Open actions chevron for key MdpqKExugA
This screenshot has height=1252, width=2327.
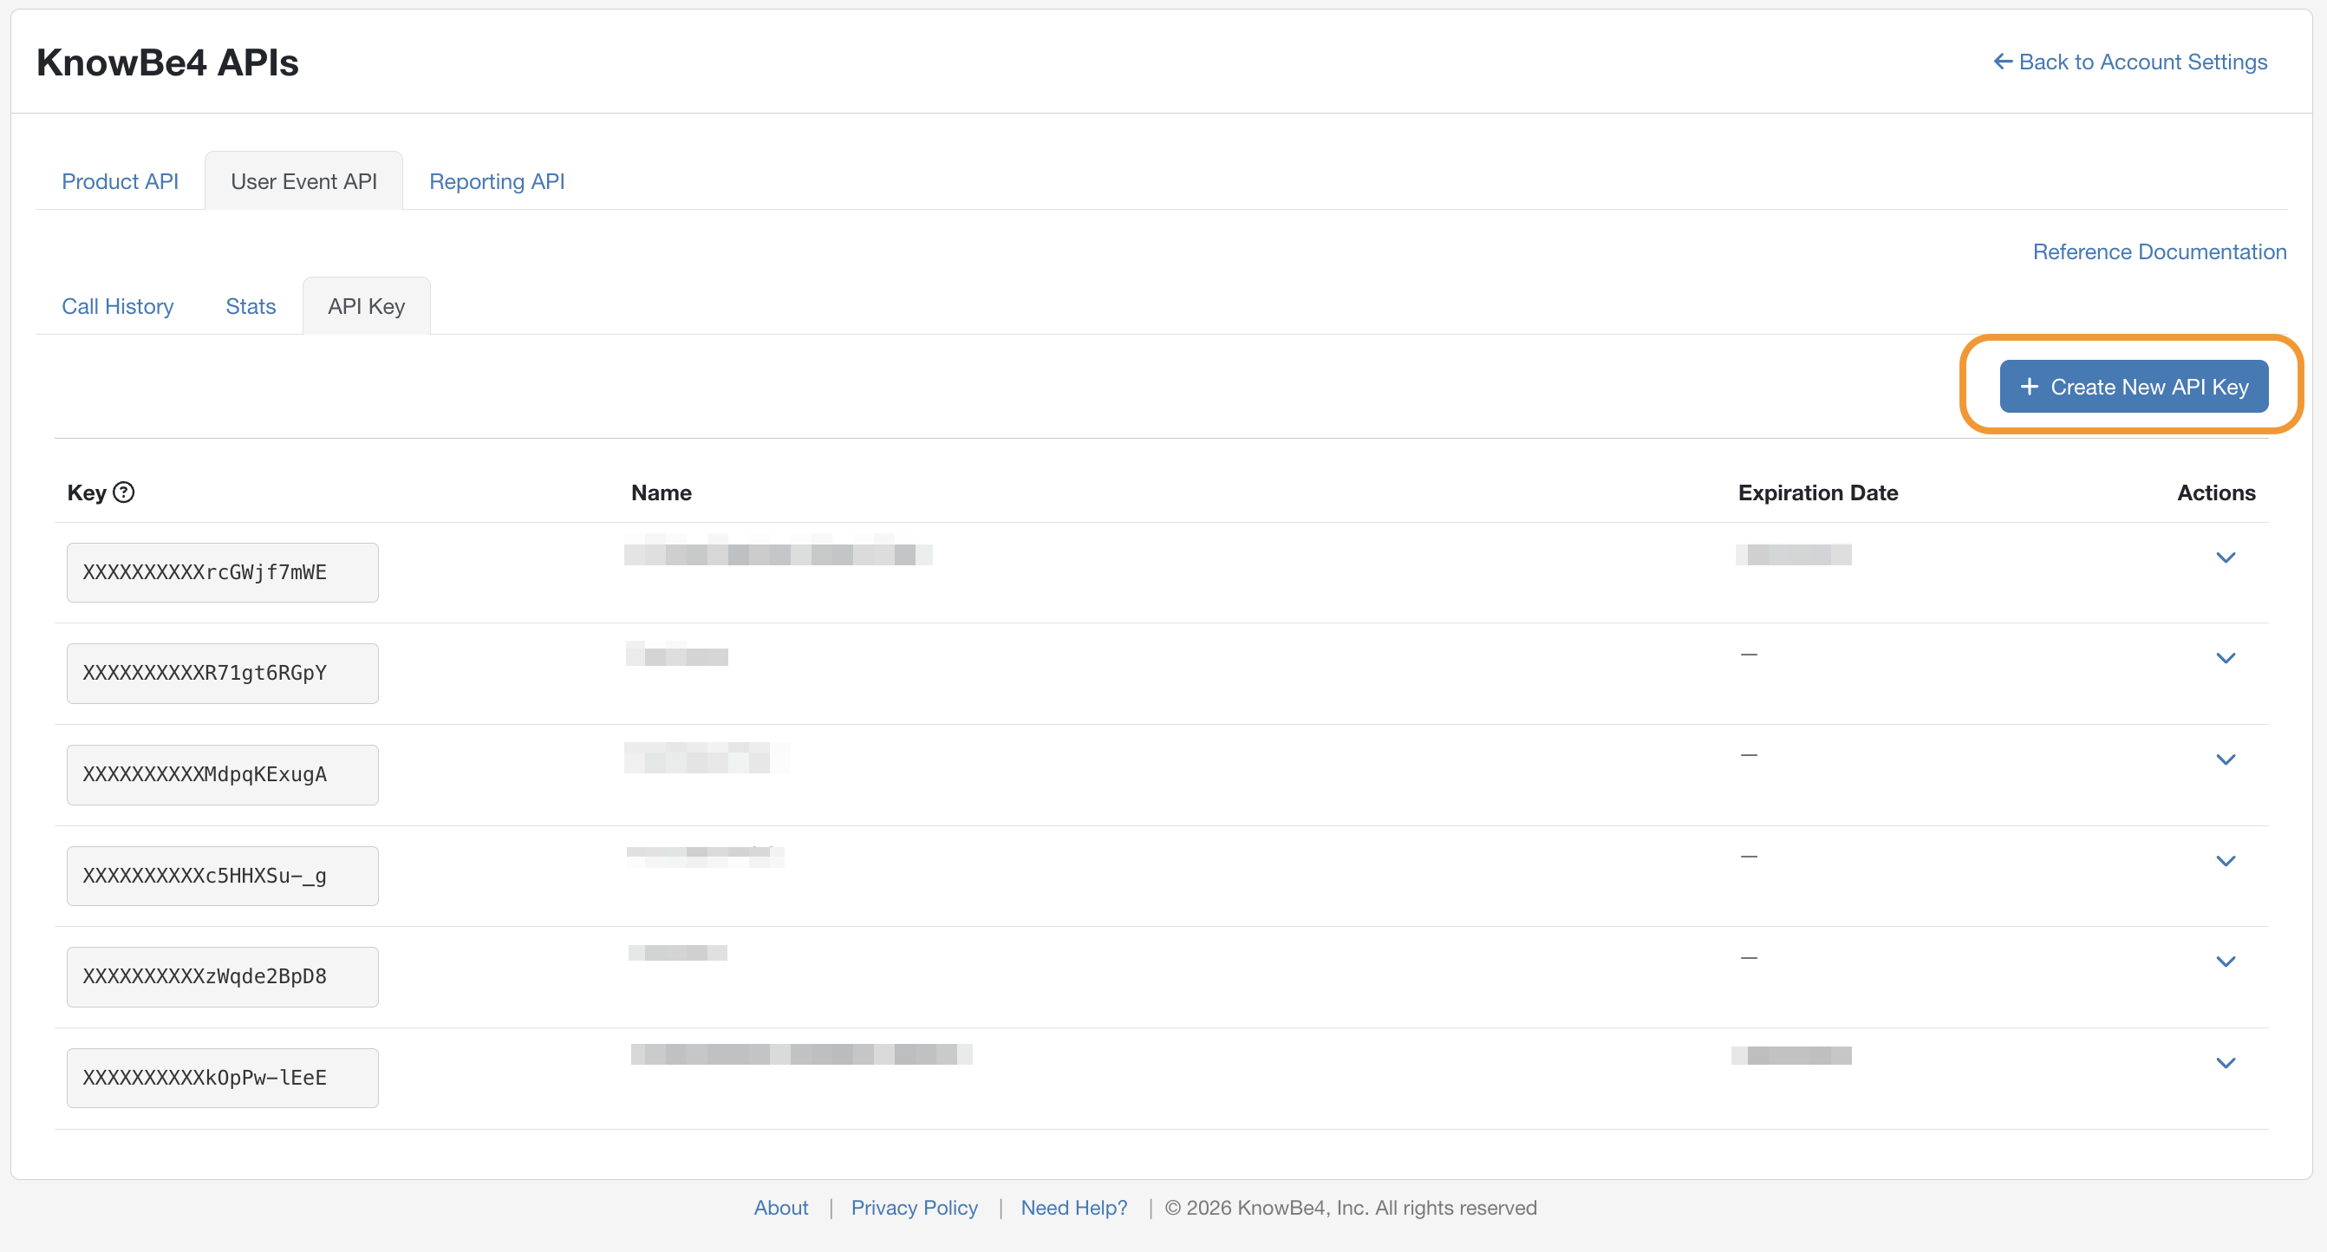2225,760
